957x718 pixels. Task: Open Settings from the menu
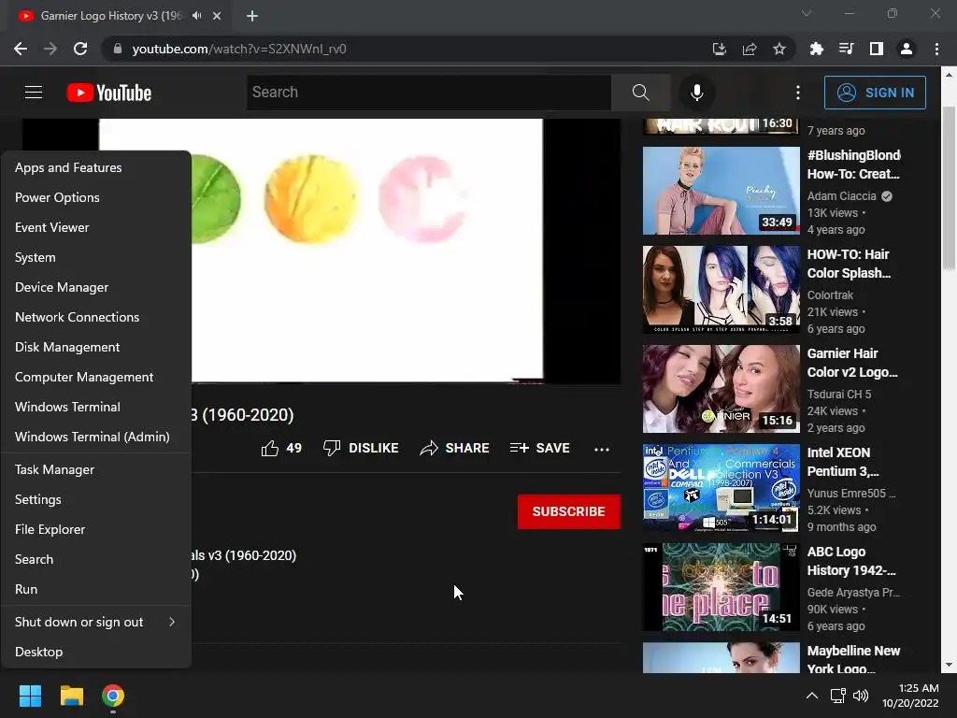[96, 499]
